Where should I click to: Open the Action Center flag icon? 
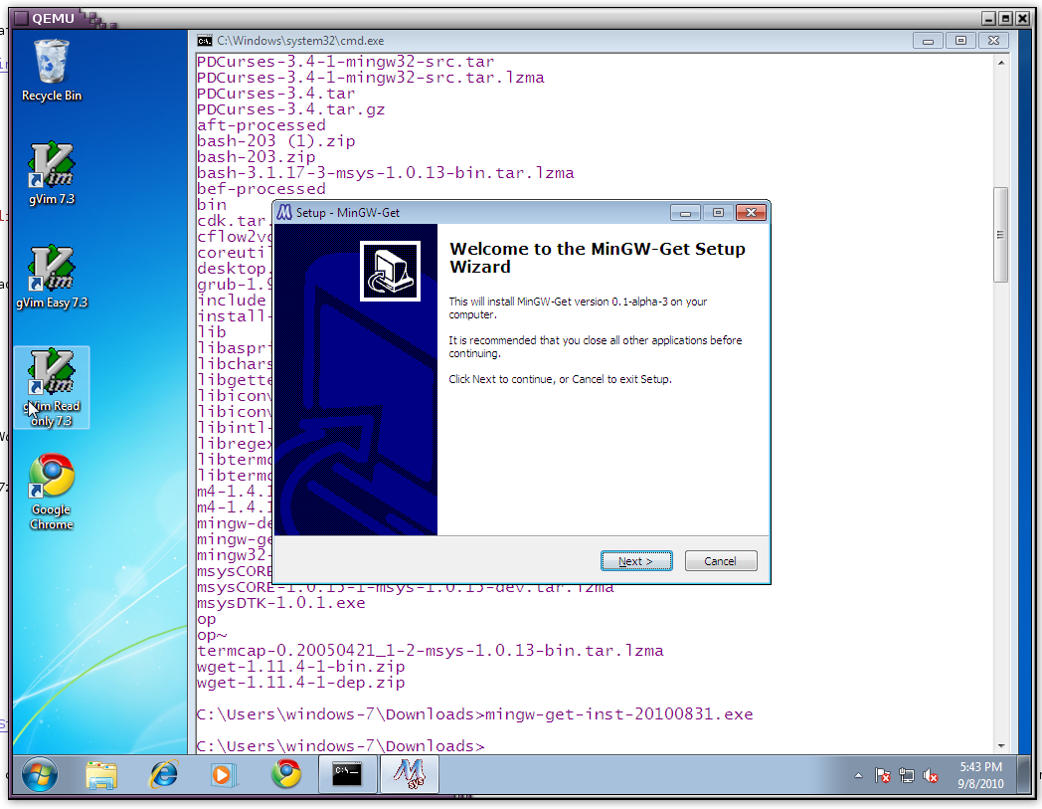tap(882, 775)
